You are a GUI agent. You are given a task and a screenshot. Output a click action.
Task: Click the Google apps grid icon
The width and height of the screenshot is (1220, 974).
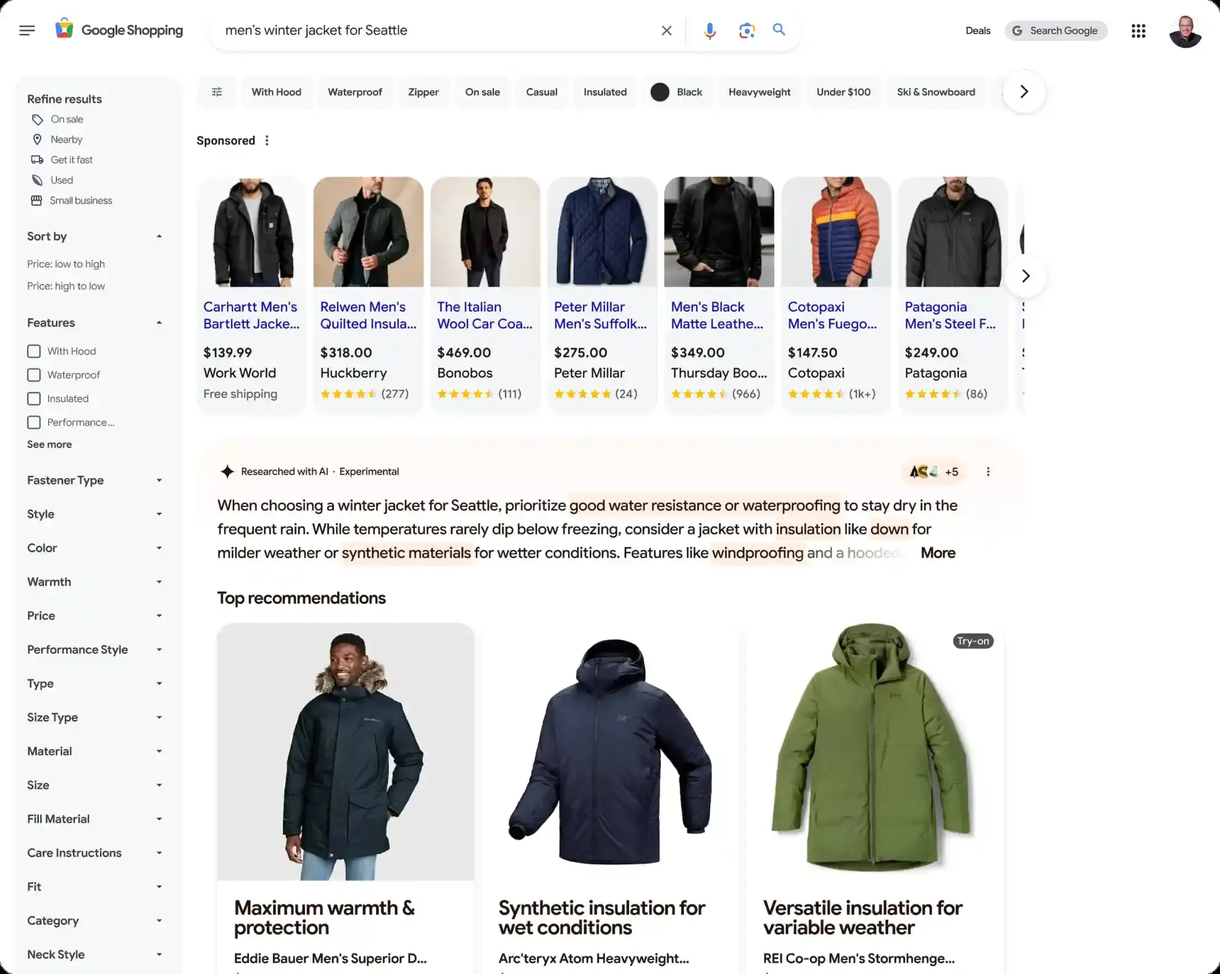1138,30
